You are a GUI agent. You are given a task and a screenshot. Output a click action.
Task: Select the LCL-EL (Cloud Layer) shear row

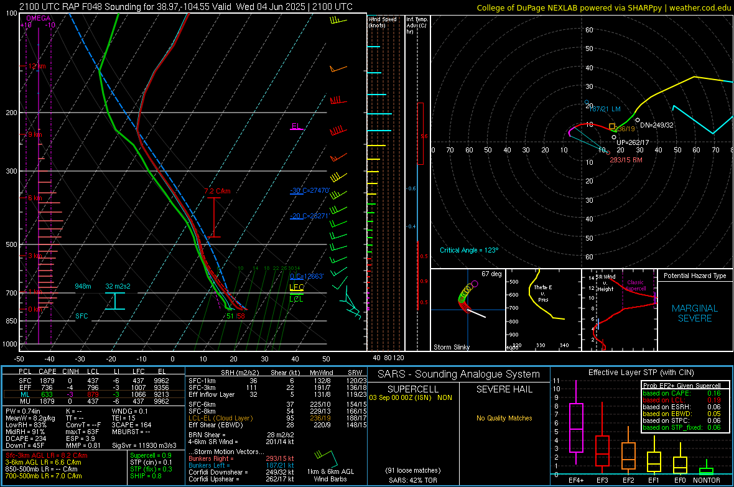click(277, 418)
